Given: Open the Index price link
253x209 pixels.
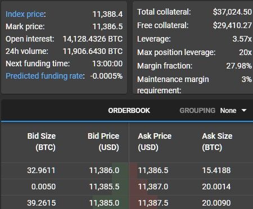Looking at the screenshot, I should 25,14.
